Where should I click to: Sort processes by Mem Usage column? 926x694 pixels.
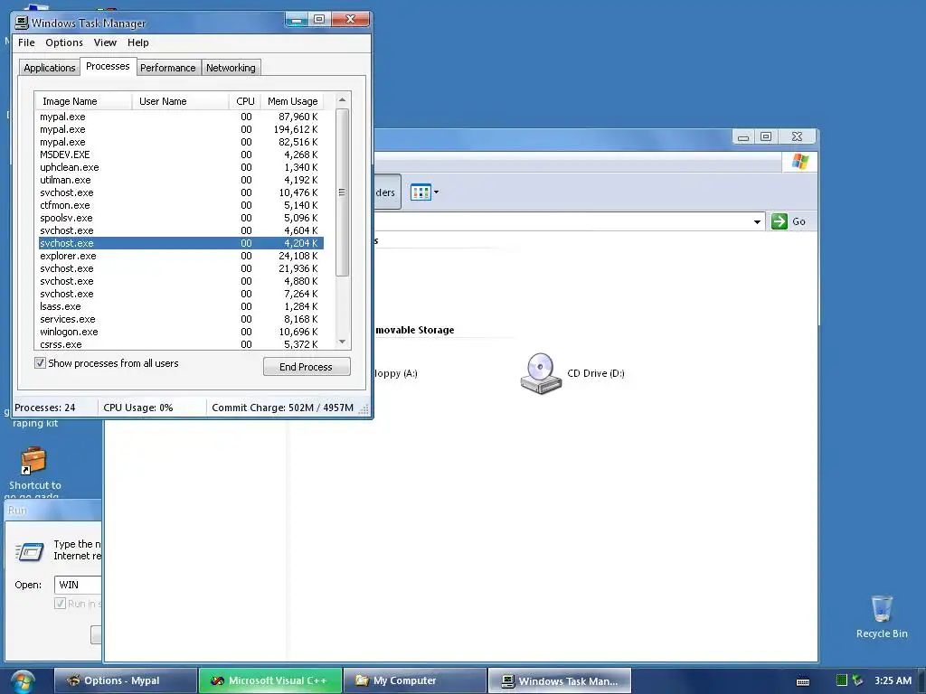292,101
